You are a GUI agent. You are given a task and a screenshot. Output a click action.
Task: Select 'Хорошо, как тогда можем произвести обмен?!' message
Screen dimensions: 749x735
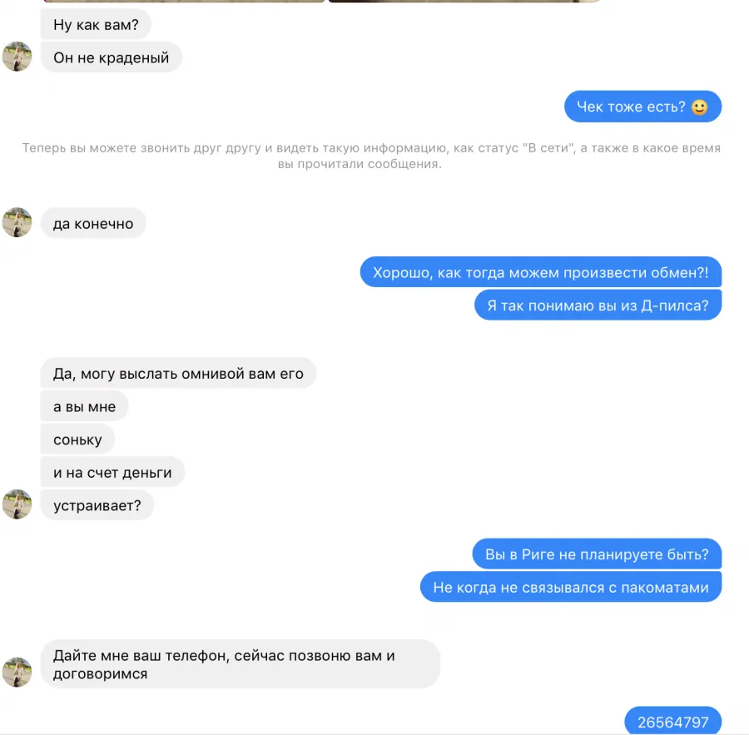541,272
